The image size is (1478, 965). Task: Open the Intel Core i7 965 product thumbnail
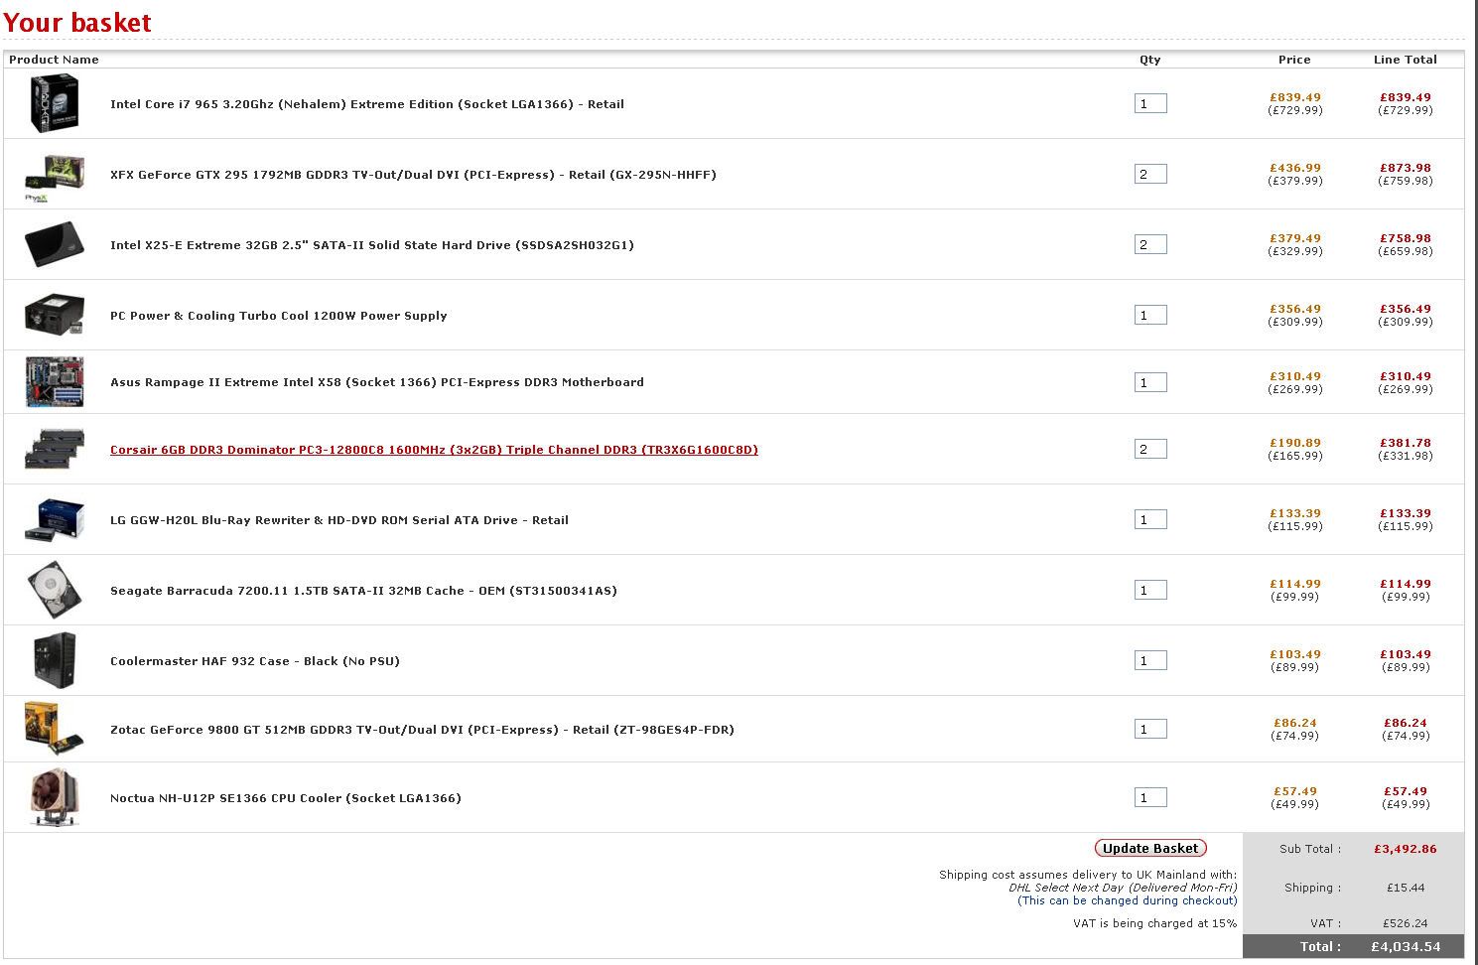(x=55, y=103)
